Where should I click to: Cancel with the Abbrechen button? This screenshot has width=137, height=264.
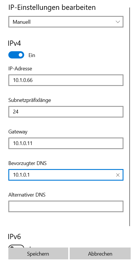pyautogui.click(x=100, y=254)
